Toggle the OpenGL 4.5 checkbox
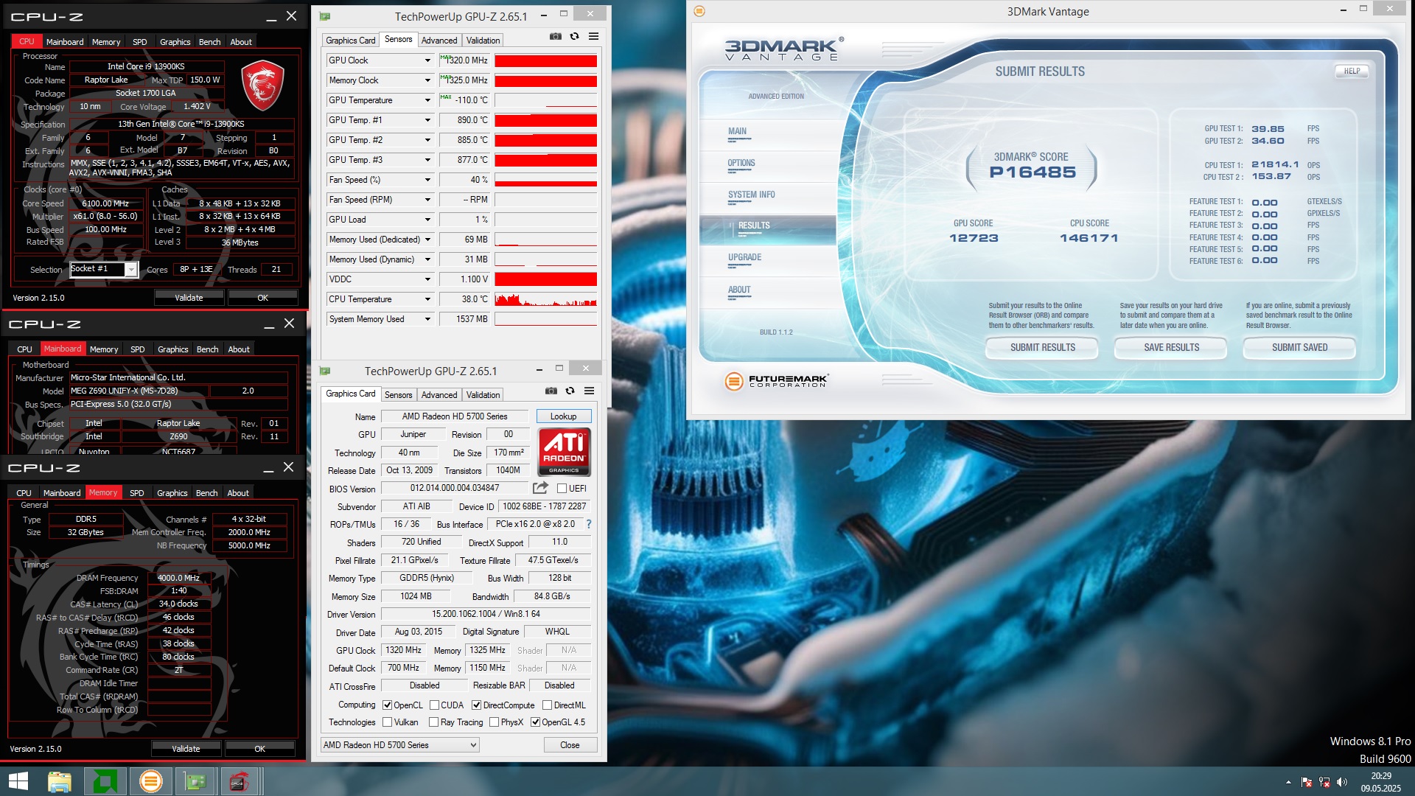The image size is (1415, 796). (x=535, y=722)
